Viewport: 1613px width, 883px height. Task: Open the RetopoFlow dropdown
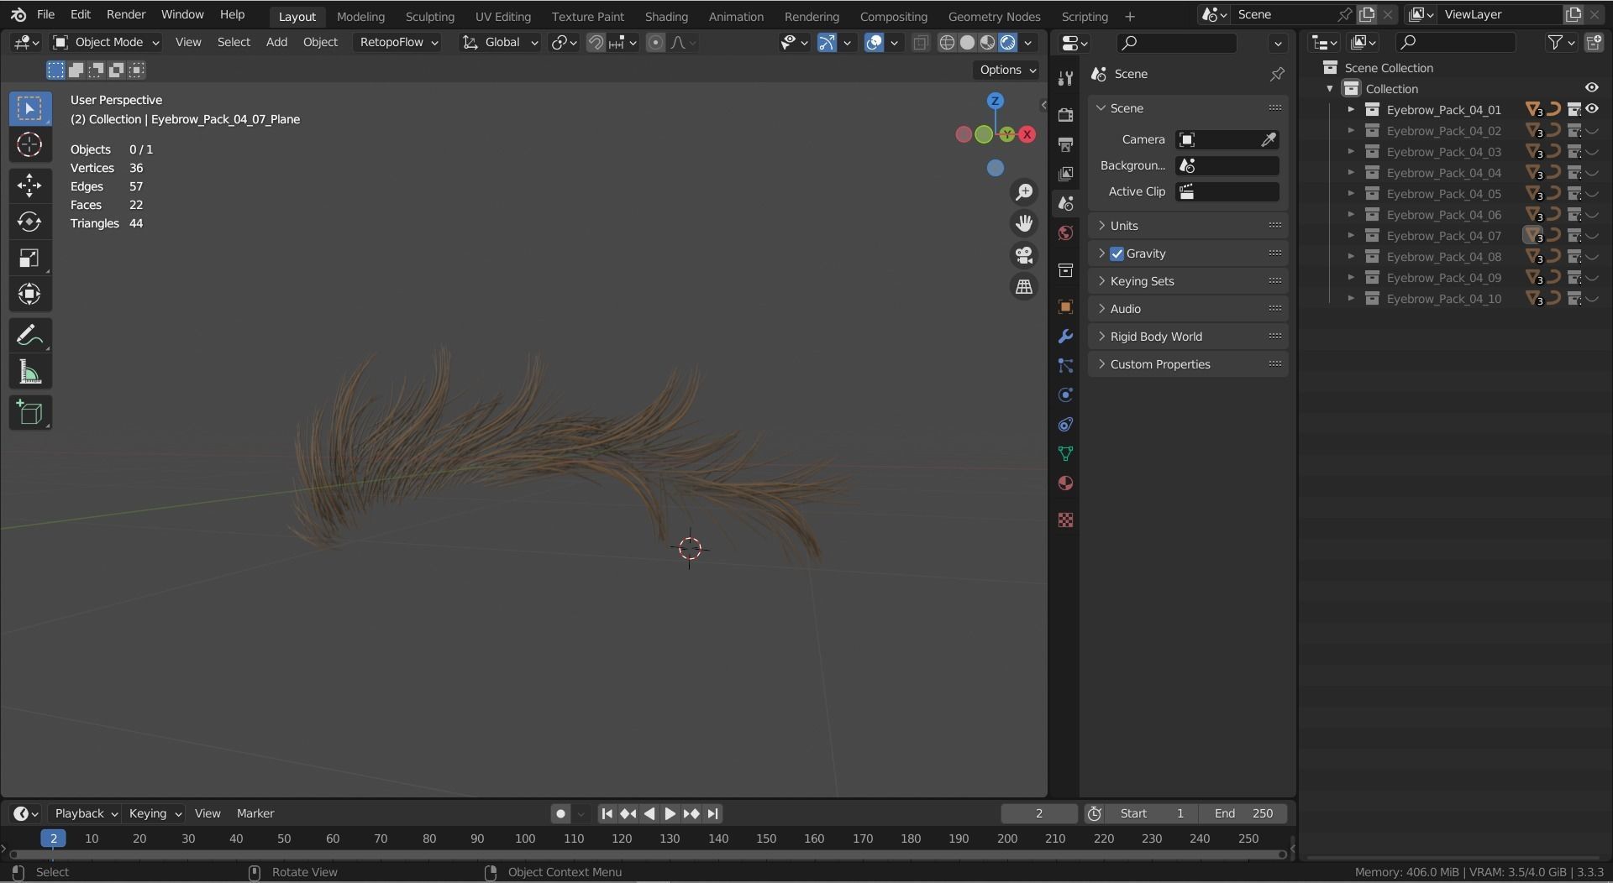pyautogui.click(x=398, y=42)
